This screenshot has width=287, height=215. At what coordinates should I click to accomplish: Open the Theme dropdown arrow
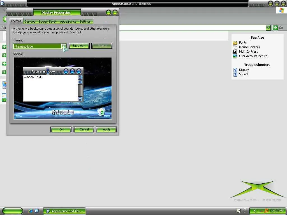[64, 46]
